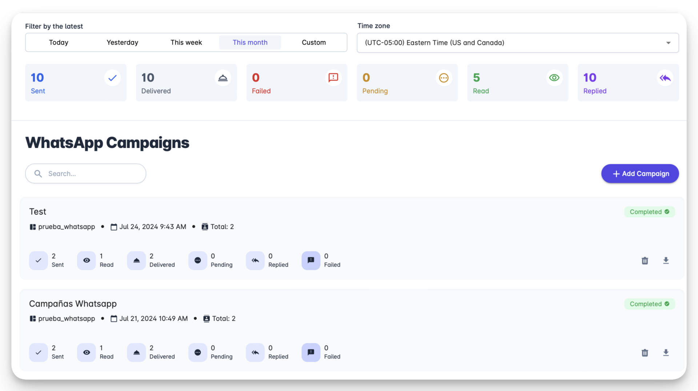Delete the Test campaign with trash icon
The width and height of the screenshot is (698, 391).
click(645, 261)
